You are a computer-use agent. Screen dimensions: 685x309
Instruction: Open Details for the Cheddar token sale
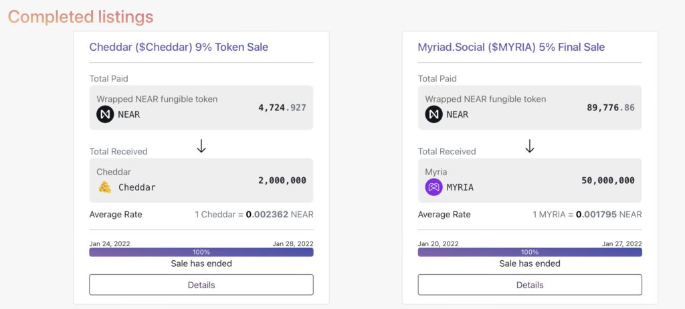pos(201,285)
